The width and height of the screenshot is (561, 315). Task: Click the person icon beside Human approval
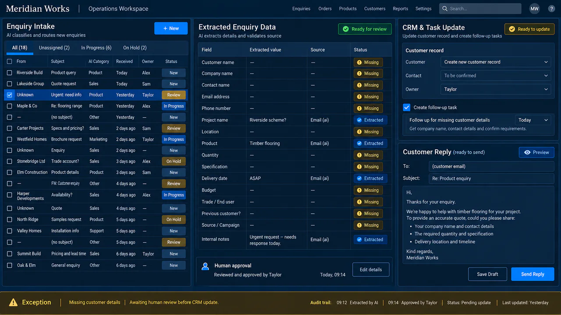pyautogui.click(x=205, y=266)
